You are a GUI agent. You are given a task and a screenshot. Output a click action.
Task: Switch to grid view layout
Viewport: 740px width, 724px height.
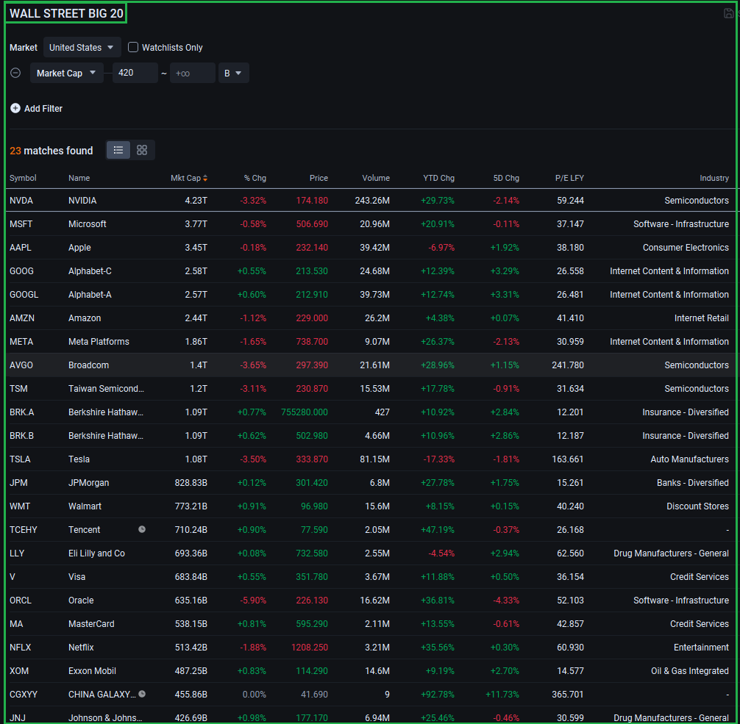coord(142,150)
